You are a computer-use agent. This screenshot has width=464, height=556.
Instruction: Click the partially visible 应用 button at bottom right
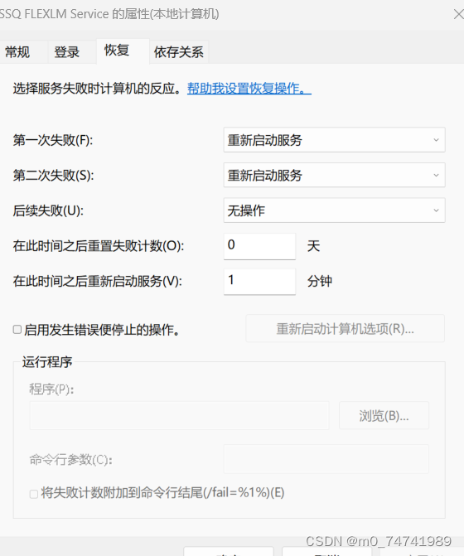point(422,551)
